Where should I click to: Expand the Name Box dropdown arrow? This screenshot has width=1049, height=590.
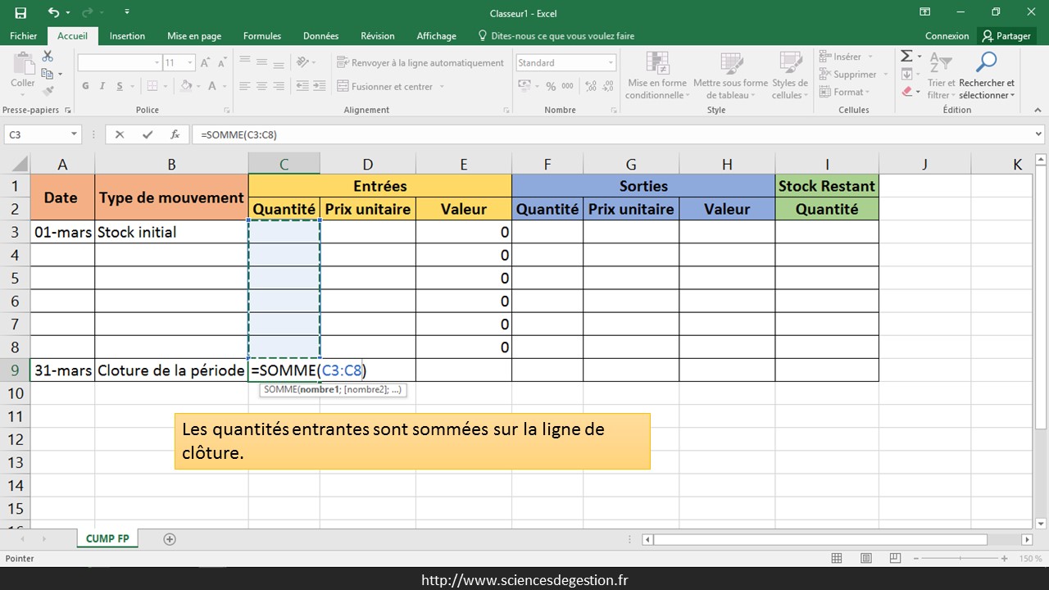74,134
